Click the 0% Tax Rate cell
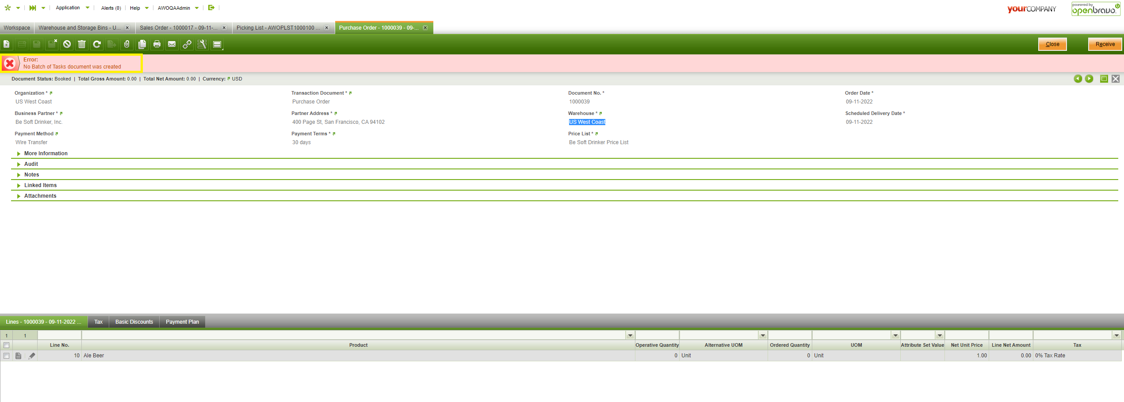The width and height of the screenshot is (1124, 402). [x=1077, y=356]
